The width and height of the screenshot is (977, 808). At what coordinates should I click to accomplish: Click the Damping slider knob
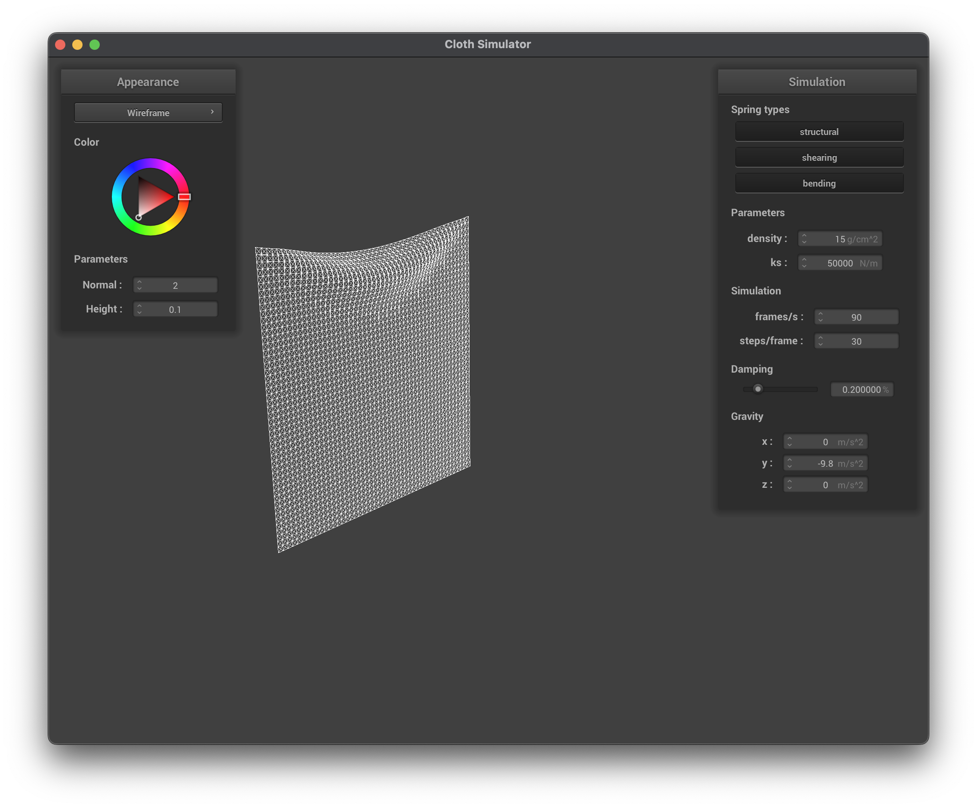[x=758, y=389]
